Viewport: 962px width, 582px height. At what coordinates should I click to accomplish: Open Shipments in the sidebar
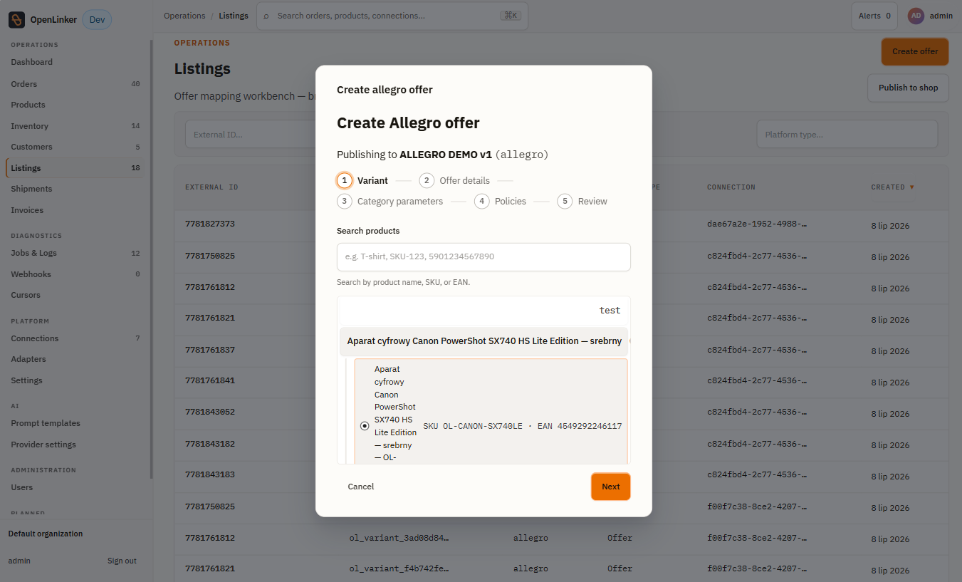point(75,189)
